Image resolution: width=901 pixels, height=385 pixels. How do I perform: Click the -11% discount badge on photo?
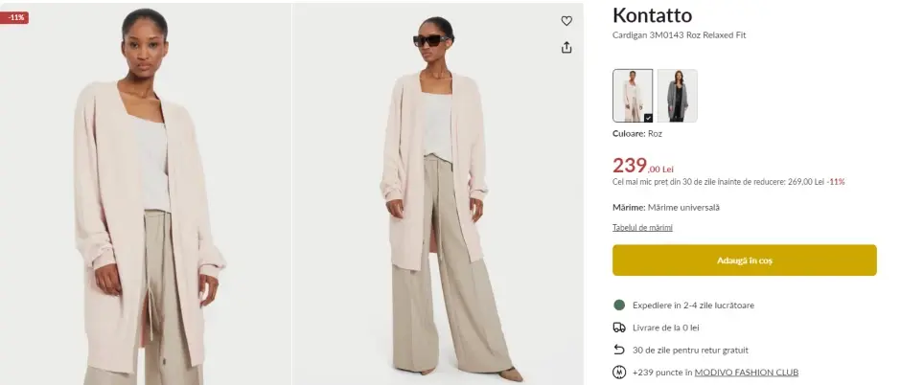[x=14, y=17]
